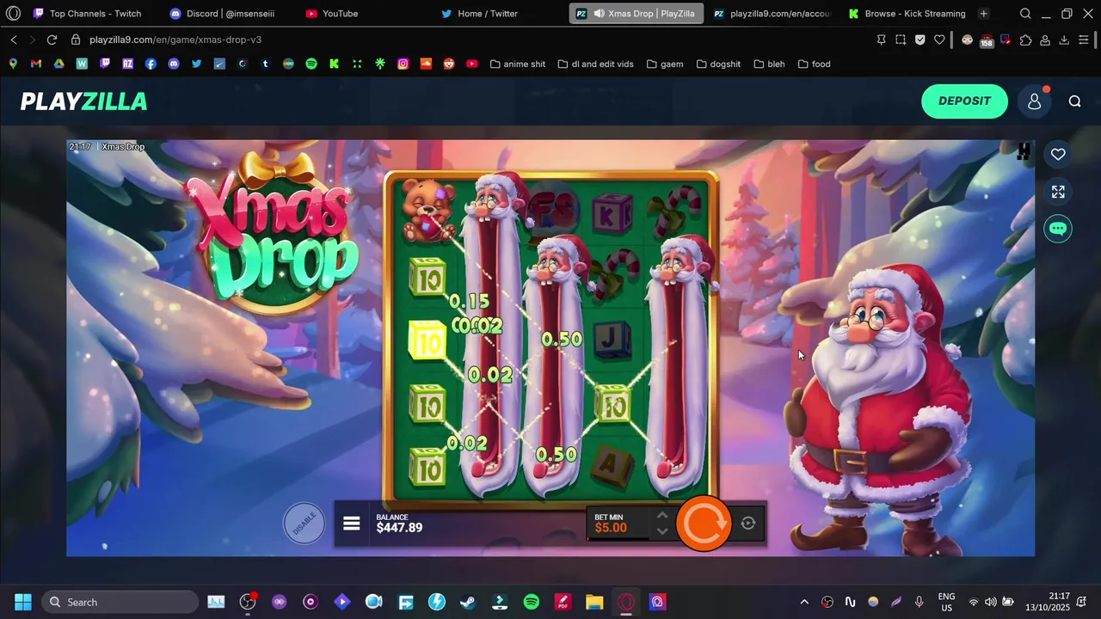Viewport: 1101px width, 619px height.
Task: Open Spotify from the taskbar
Action: [x=532, y=602]
